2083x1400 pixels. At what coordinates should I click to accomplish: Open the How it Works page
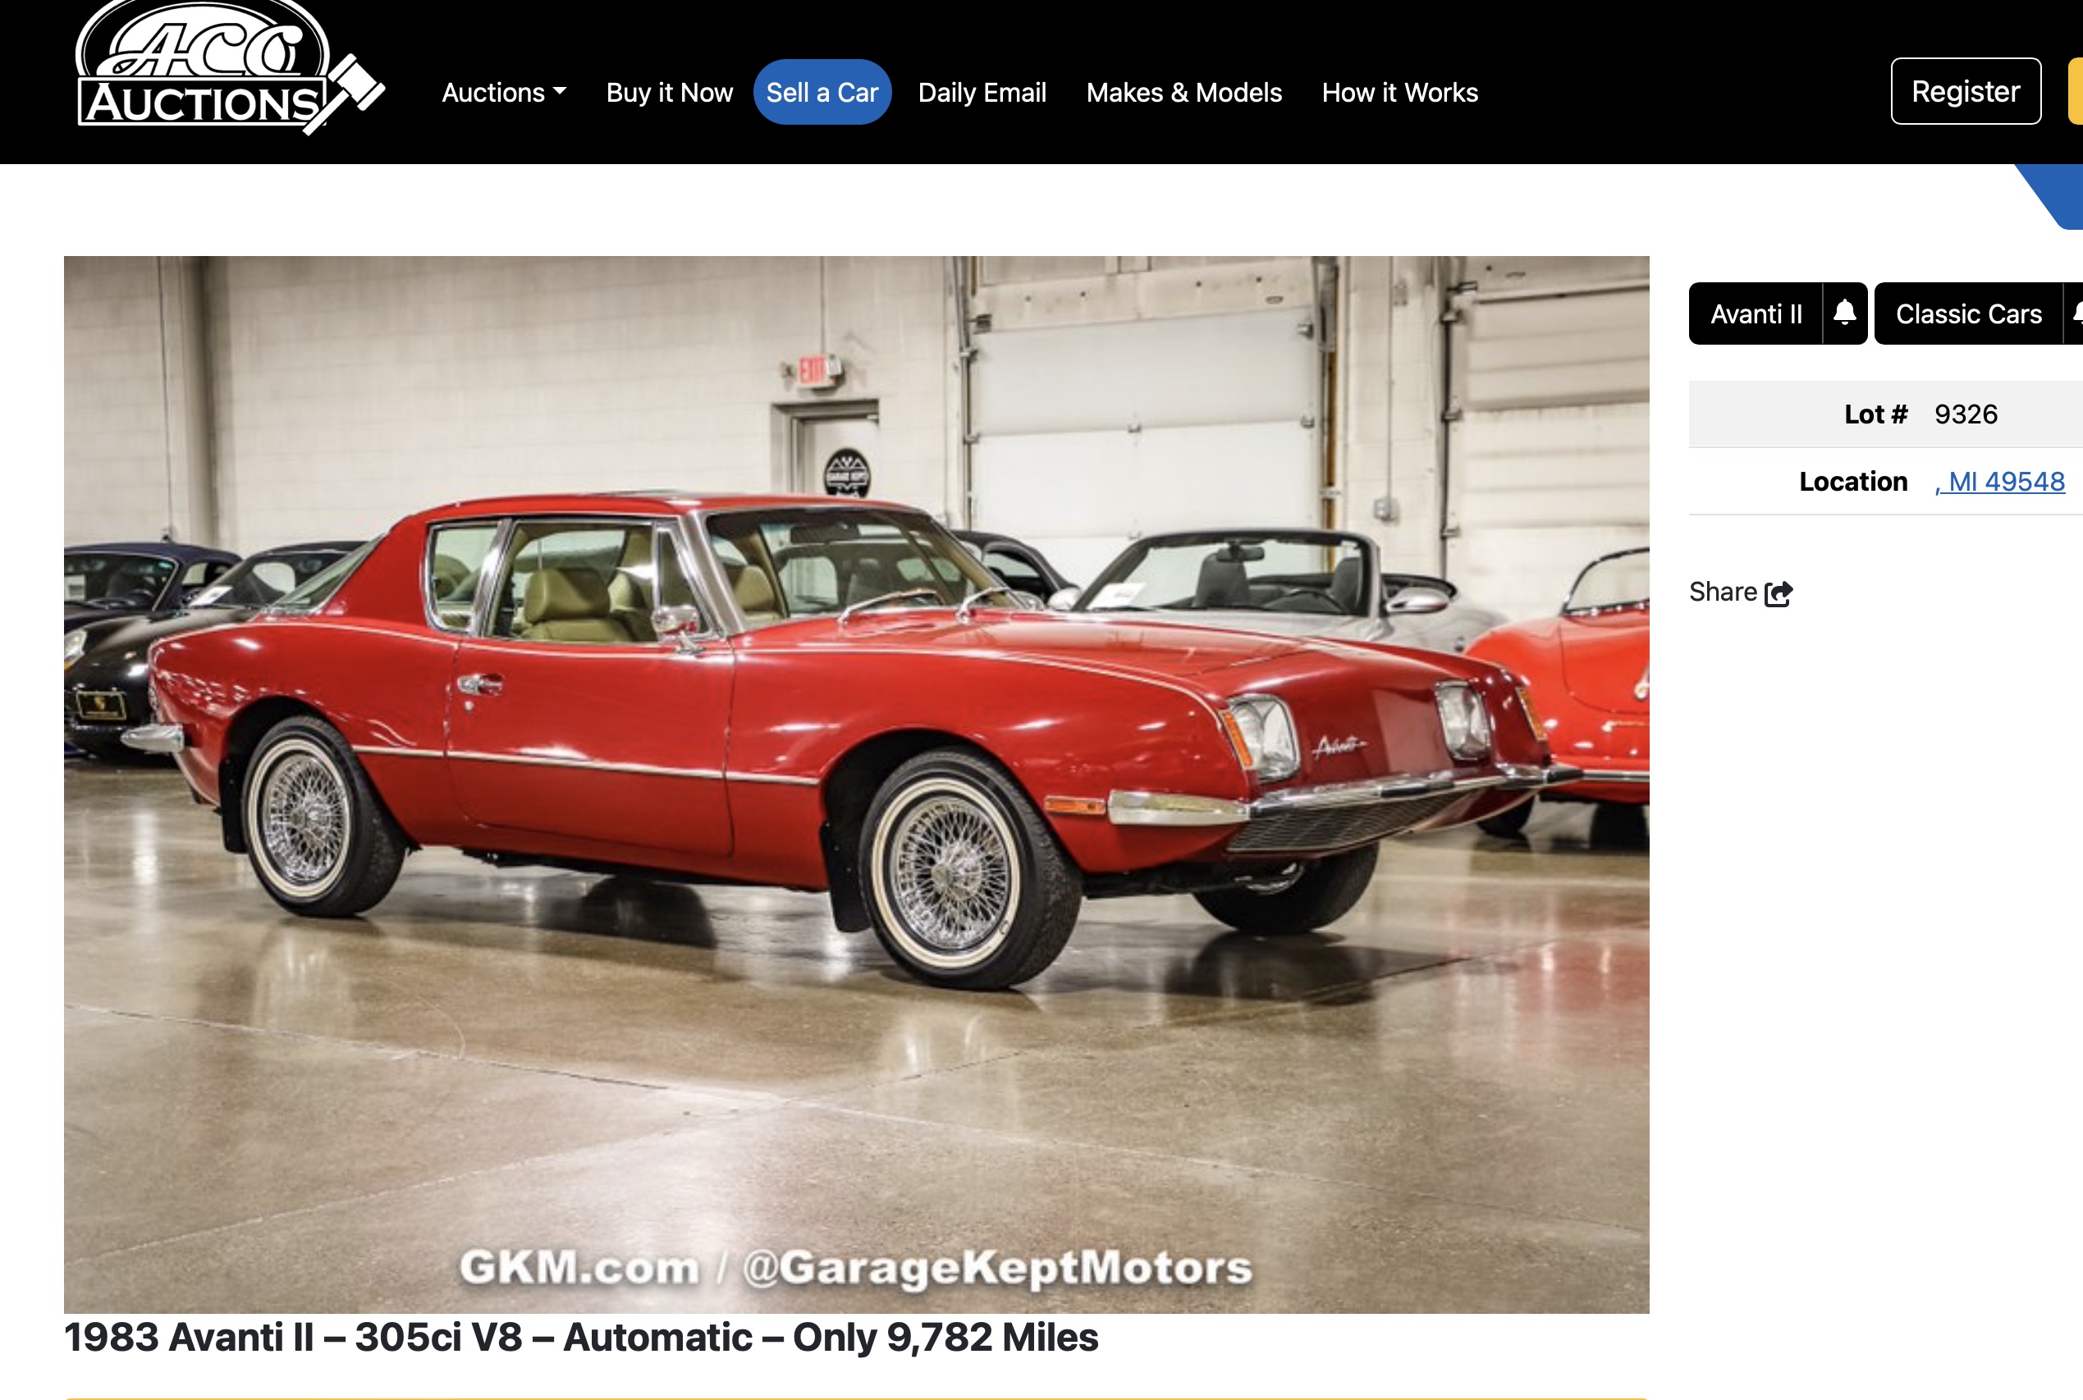[1400, 92]
